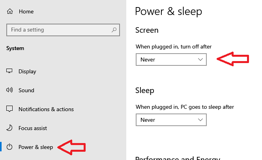This screenshot has width=262, height=160.
Task: Open Notifications & actions settings
Action: [x=46, y=109]
